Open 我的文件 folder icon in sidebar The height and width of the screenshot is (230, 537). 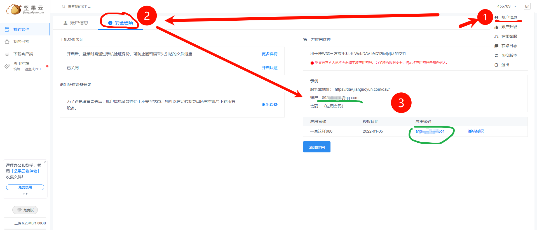(7, 29)
